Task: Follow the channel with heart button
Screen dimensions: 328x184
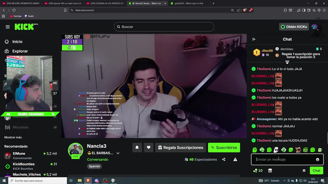Action: coord(149,147)
